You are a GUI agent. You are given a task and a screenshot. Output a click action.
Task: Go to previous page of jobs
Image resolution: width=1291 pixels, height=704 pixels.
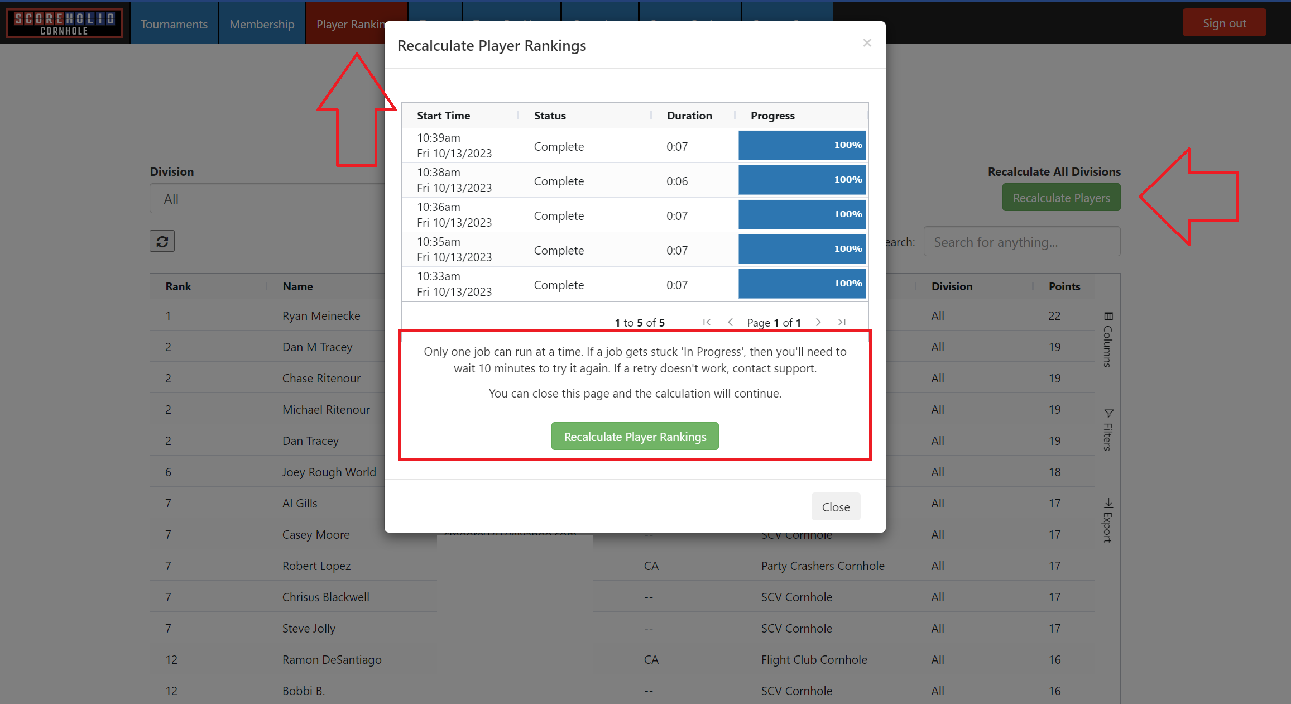(730, 322)
